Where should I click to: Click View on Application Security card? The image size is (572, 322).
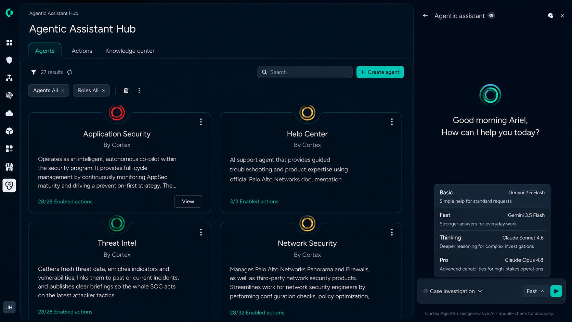[188, 202]
